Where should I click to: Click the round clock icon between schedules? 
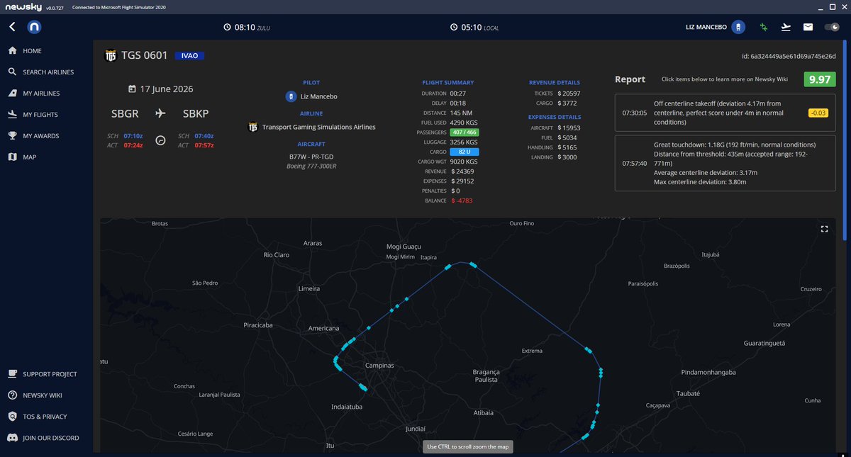[x=160, y=140]
